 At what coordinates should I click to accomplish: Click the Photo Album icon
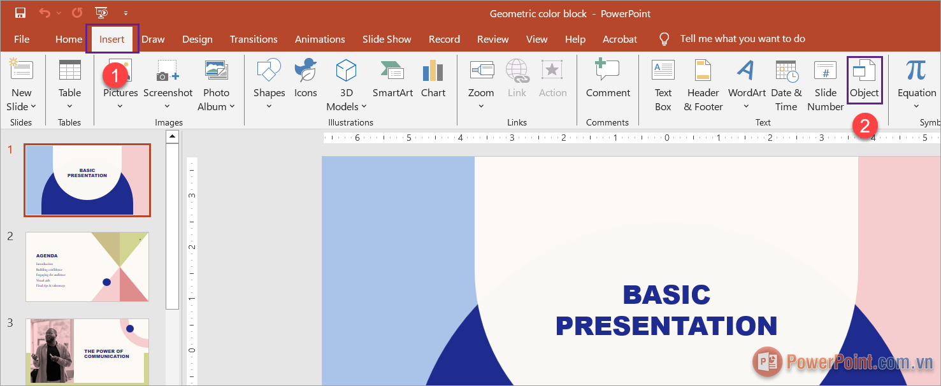[x=217, y=70]
